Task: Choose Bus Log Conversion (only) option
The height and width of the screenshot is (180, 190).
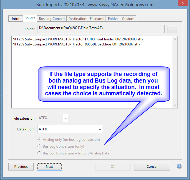Action: pyautogui.click(x=39, y=146)
